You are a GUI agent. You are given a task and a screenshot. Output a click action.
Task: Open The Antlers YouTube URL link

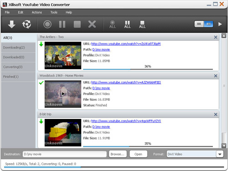click(x=126, y=44)
